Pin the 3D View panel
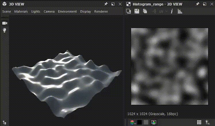The width and height of the screenshot is (215, 126). click(x=106, y=4)
